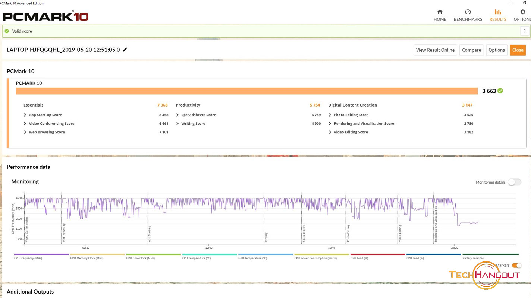Image resolution: width=531 pixels, height=298 pixels.
Task: Open the Results bar-chart icon
Action: click(498, 12)
